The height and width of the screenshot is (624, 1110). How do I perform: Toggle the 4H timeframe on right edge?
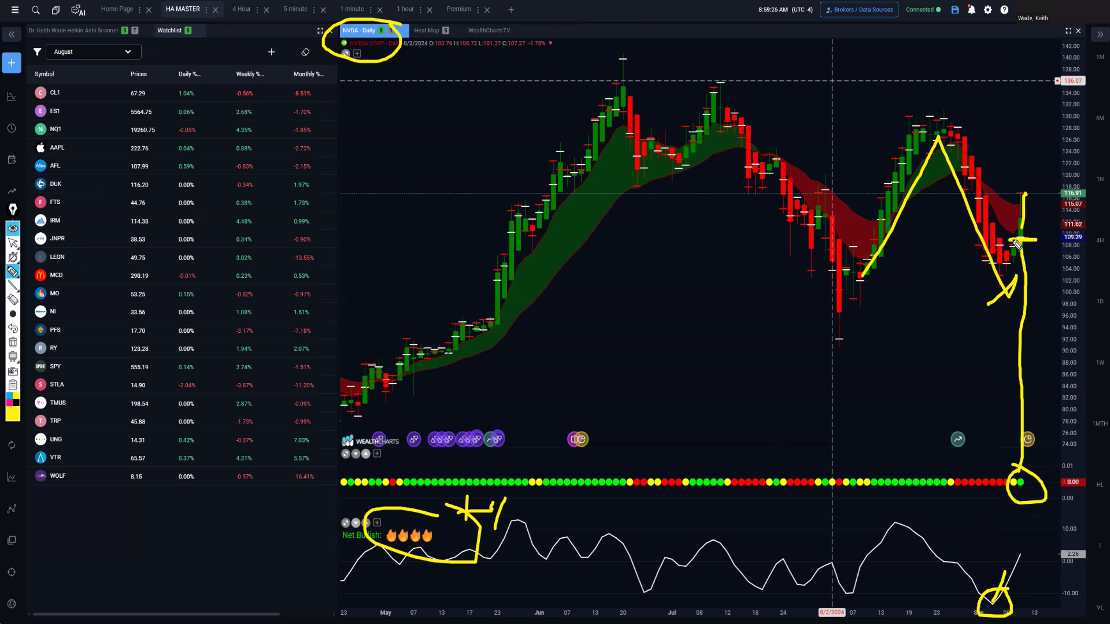[1100, 240]
